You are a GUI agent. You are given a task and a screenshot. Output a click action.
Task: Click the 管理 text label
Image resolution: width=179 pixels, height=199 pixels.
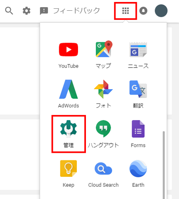pyautogui.click(x=68, y=145)
